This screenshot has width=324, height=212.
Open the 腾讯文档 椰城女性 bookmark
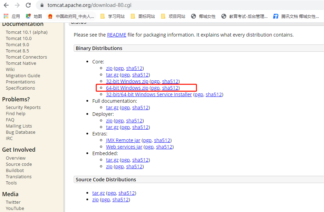point(296,16)
